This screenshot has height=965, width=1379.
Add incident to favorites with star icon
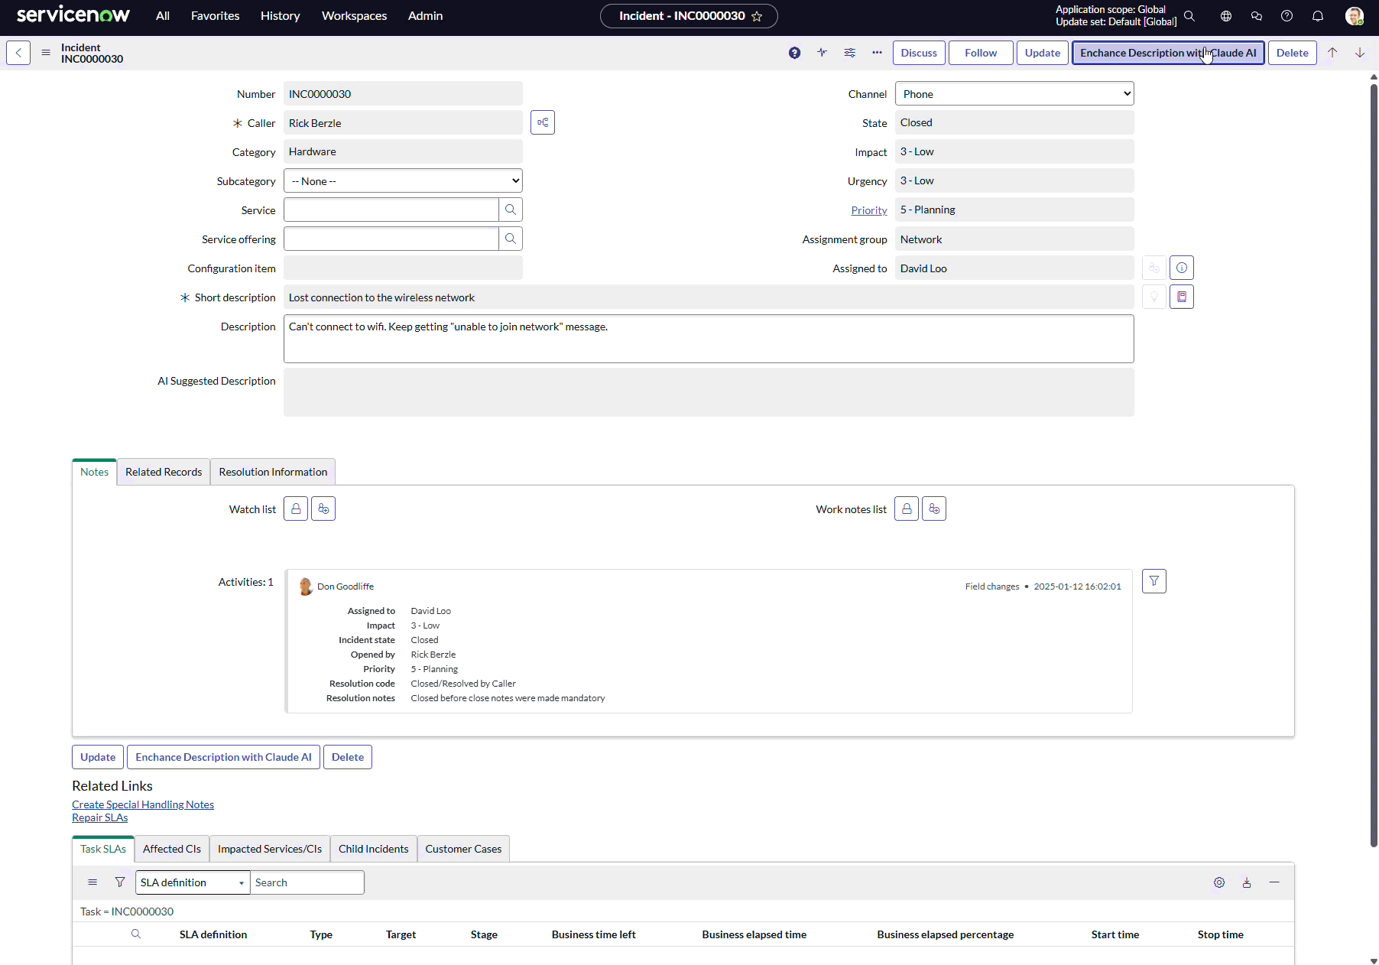757,16
